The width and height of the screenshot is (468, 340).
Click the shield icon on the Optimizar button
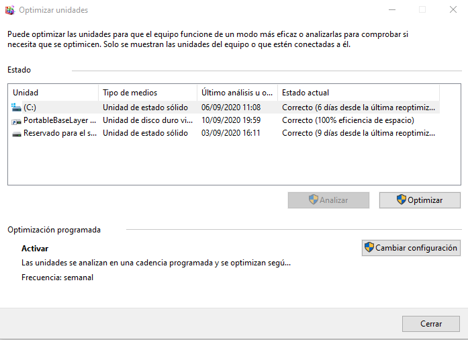click(401, 200)
